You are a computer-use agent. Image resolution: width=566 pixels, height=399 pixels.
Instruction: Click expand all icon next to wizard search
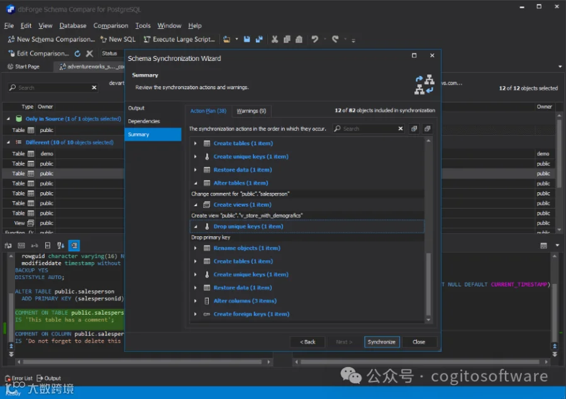(414, 129)
